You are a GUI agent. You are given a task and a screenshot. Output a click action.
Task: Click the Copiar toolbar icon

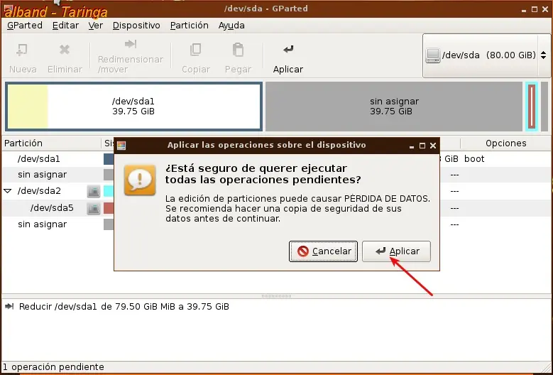tap(195, 50)
